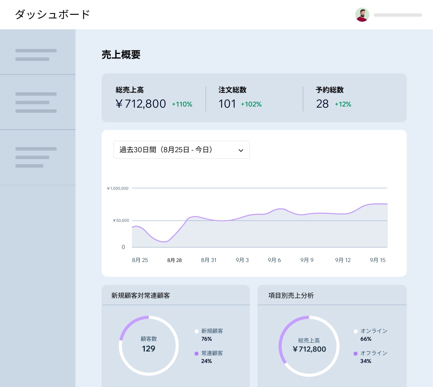Image resolution: width=433 pixels, height=387 pixels.
Task: Click the 8月28 label on the chart axis
Action: point(175,260)
